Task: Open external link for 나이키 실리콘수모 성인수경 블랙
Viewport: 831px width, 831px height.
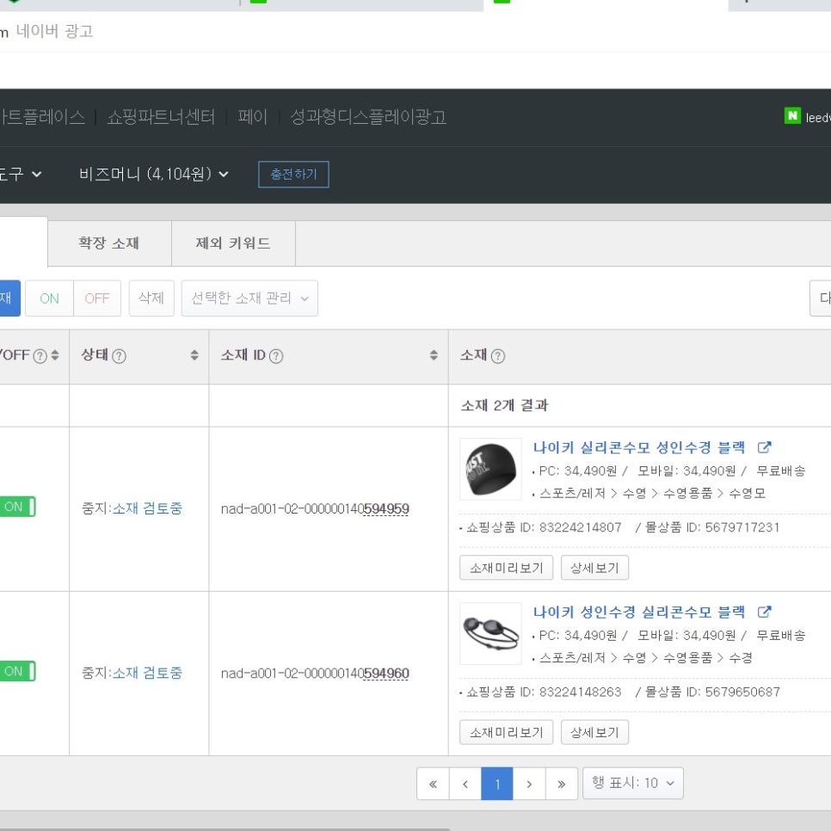Action: pos(764,447)
